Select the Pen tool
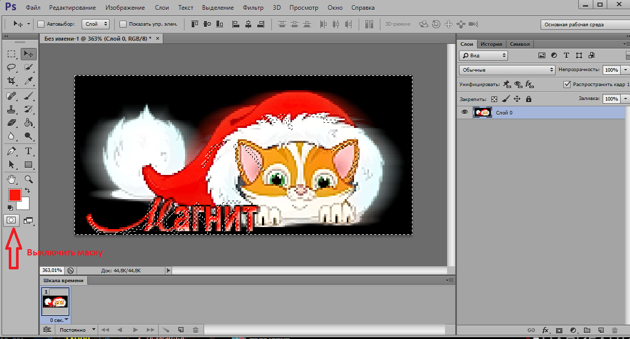 [12, 151]
